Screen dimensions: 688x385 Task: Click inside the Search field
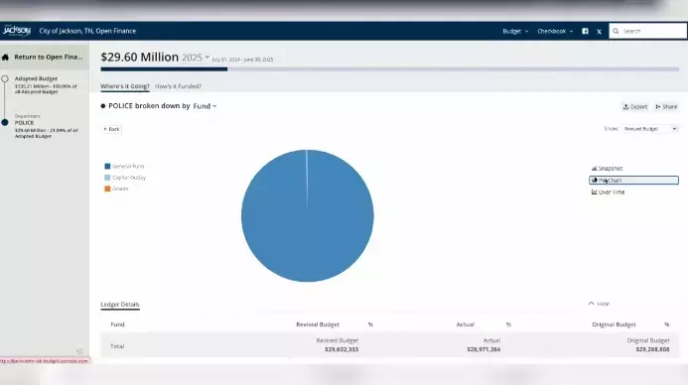coord(647,31)
